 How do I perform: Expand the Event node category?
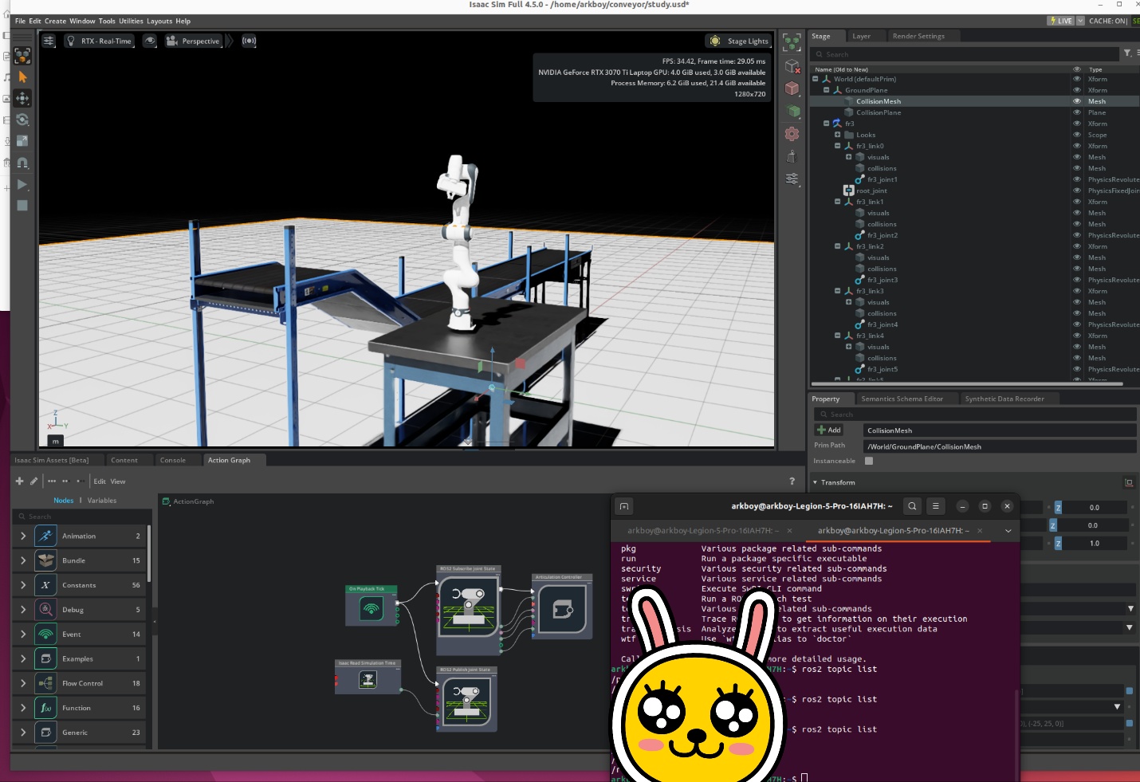(23, 635)
